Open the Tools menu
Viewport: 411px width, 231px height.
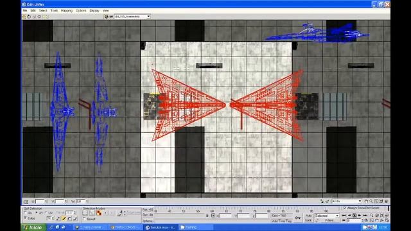54,10
